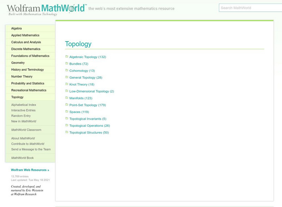
Task: Open the Applied Mathematics category
Action: pos(30,35)
